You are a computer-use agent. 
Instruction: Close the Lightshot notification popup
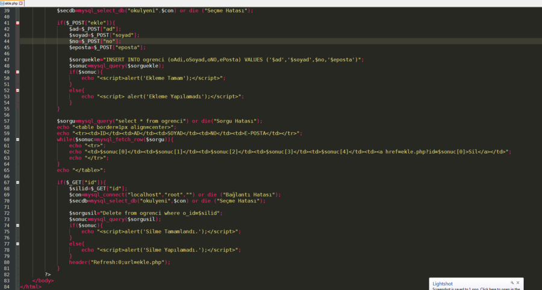(x=518, y=283)
